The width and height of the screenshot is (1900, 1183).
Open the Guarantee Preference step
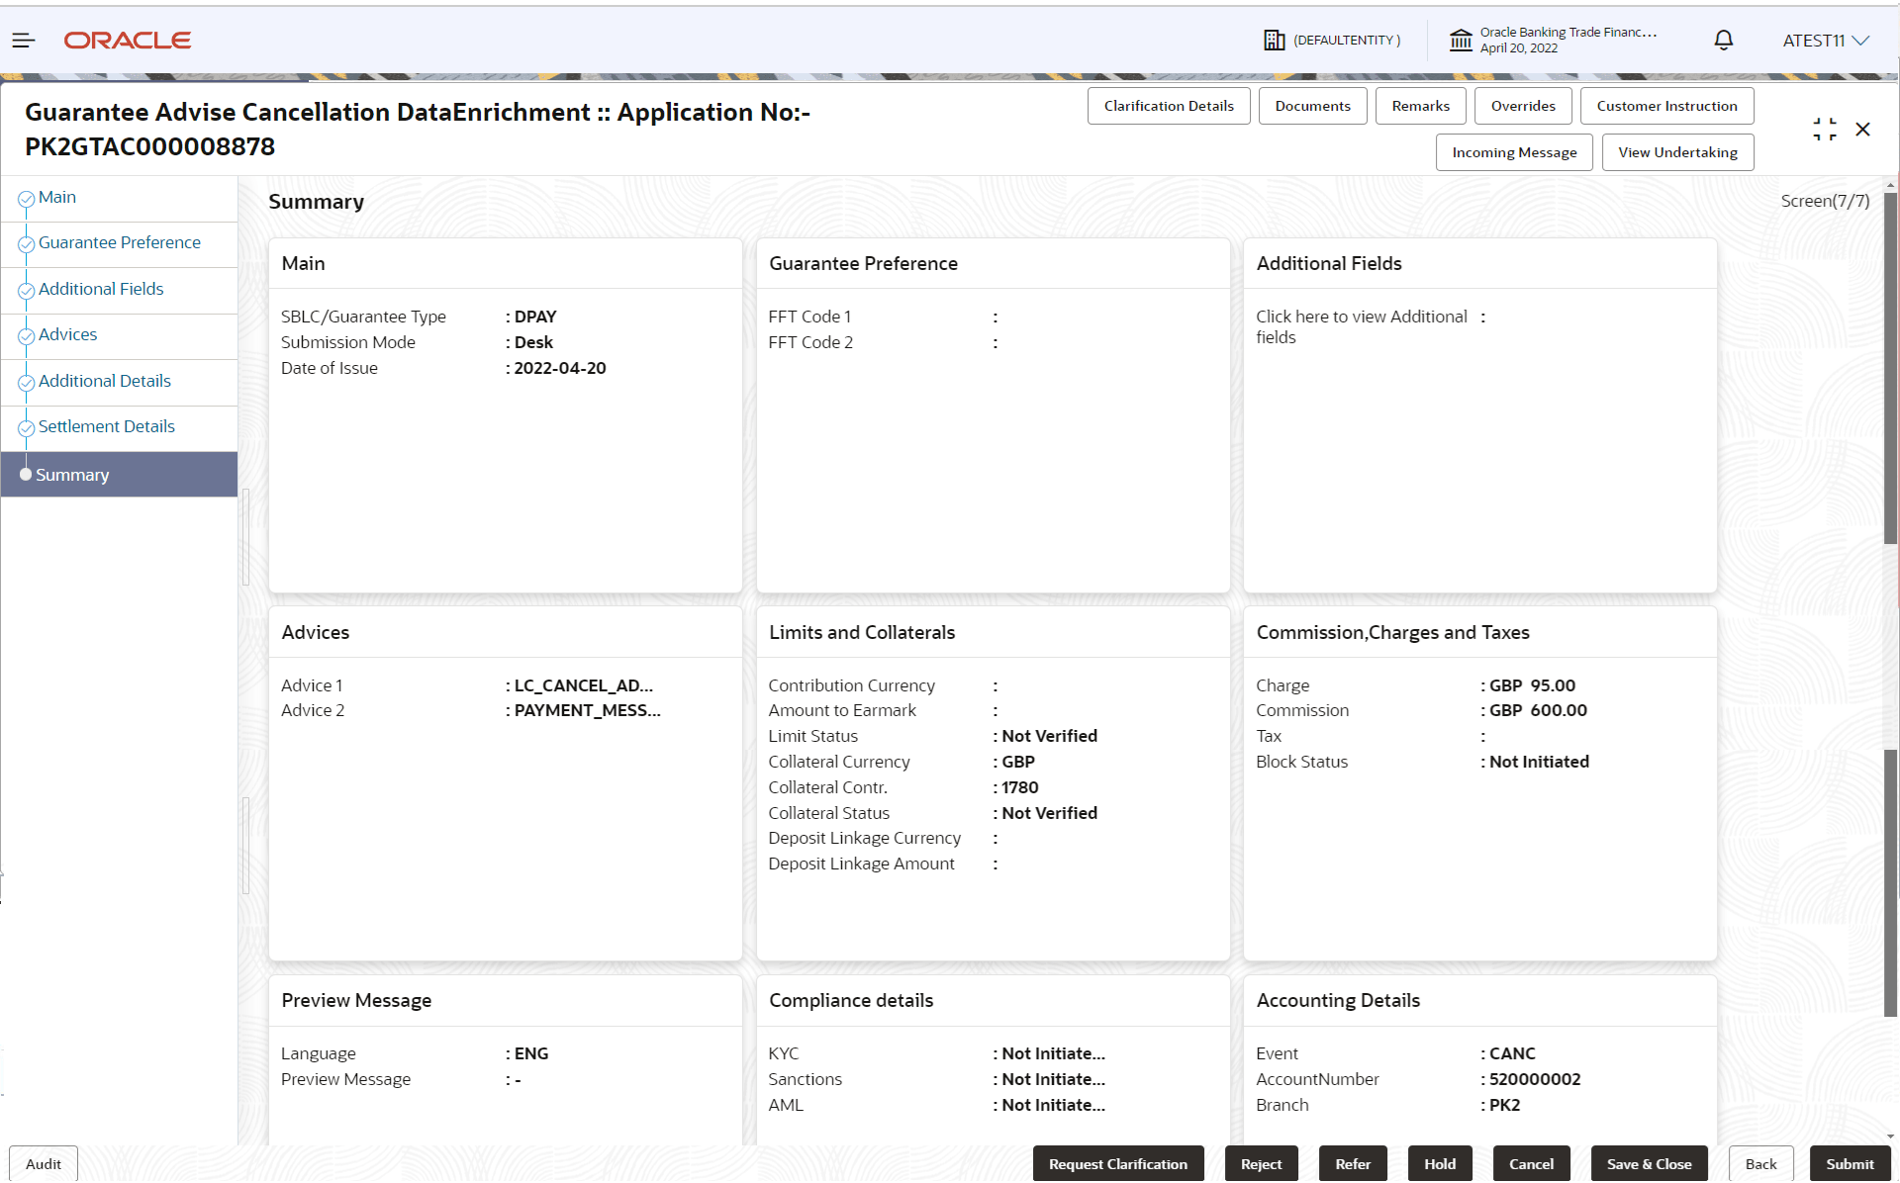pyautogui.click(x=119, y=242)
